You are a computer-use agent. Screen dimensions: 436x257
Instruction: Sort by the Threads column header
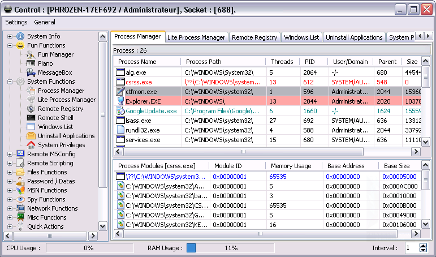[282, 62]
